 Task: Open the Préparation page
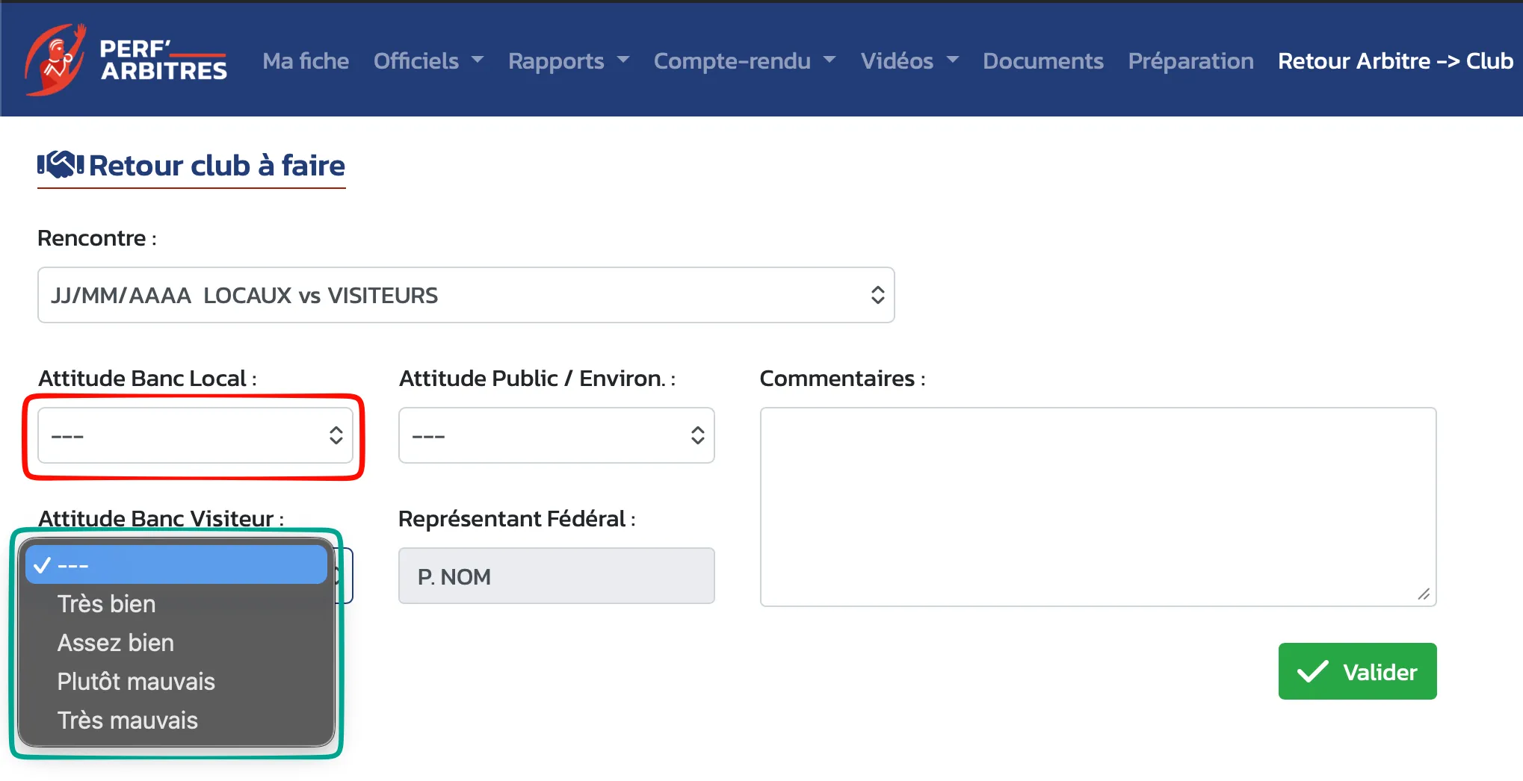pos(1190,60)
